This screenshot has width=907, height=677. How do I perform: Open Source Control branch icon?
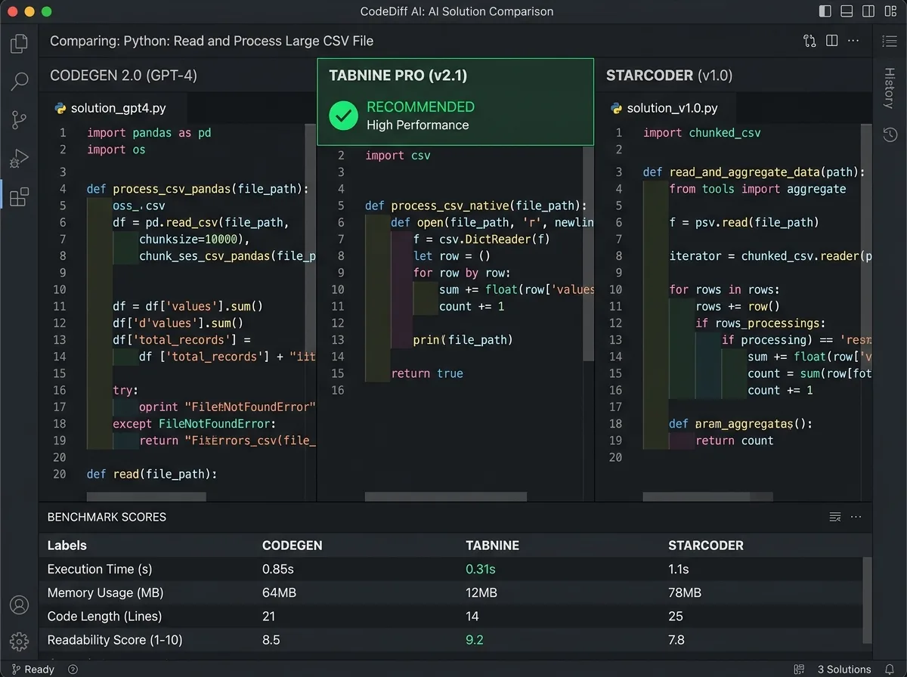[x=19, y=120]
